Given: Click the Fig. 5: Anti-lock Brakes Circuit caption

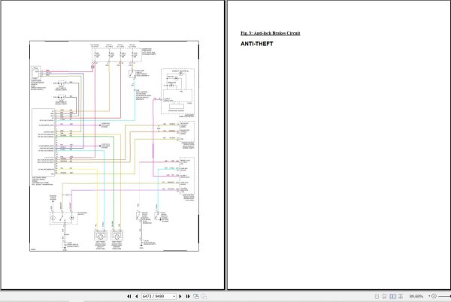Looking at the screenshot, I should click(271, 33).
